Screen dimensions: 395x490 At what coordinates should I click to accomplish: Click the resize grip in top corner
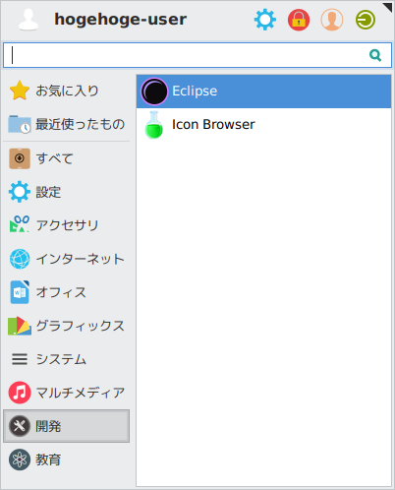(388, 7)
